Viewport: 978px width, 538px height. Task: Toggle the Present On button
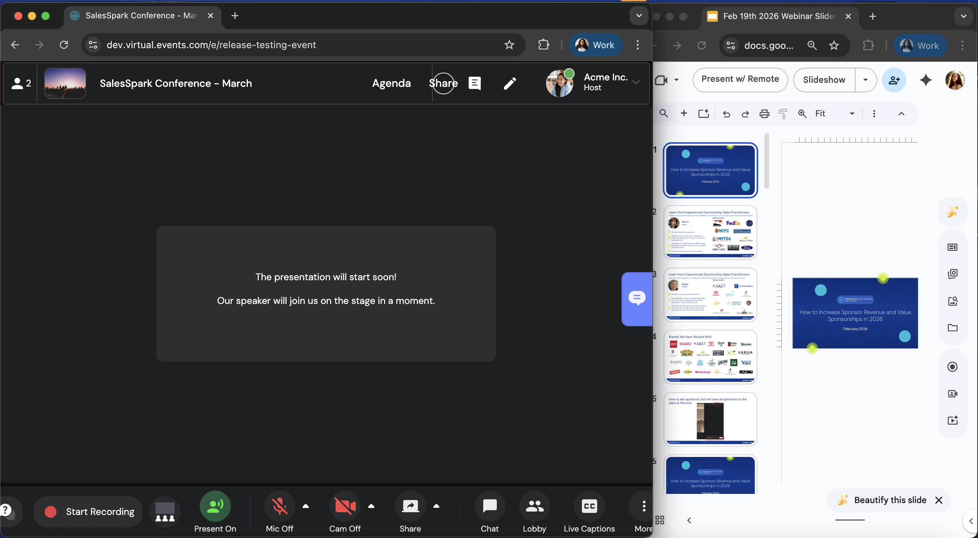tap(215, 506)
